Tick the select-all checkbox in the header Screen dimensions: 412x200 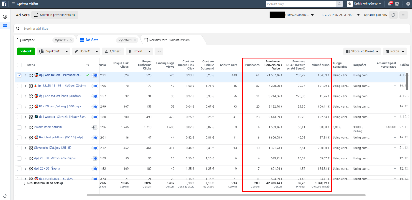[19, 65]
